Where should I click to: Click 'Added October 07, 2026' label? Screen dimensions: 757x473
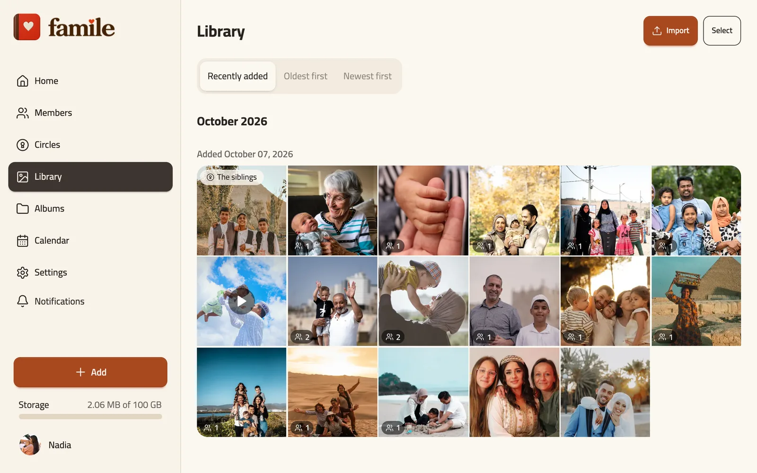tap(245, 154)
